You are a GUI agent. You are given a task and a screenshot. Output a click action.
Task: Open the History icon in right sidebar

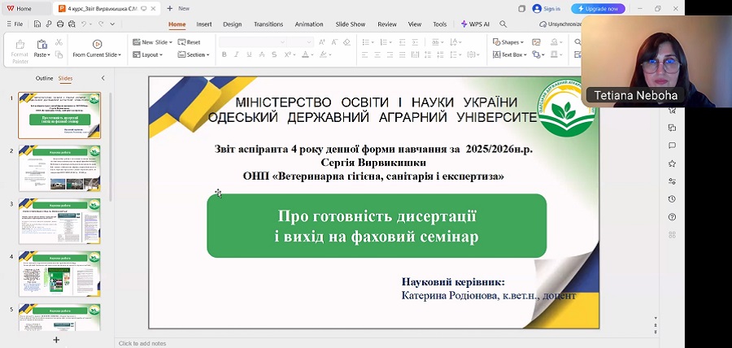point(672,199)
